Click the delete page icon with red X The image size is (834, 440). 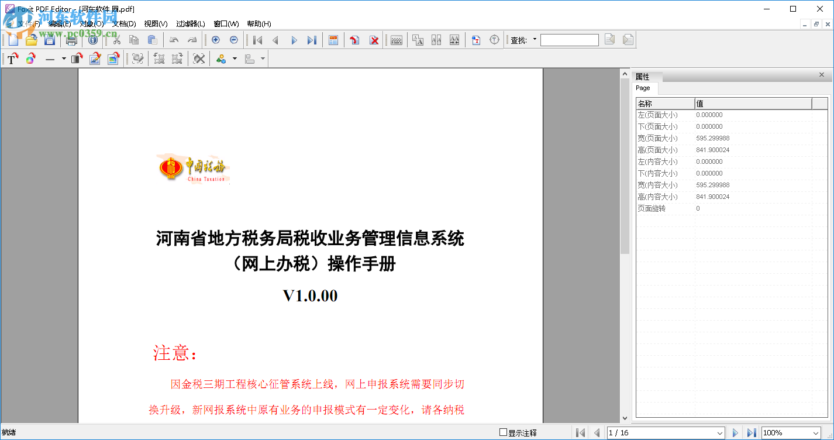tap(374, 40)
